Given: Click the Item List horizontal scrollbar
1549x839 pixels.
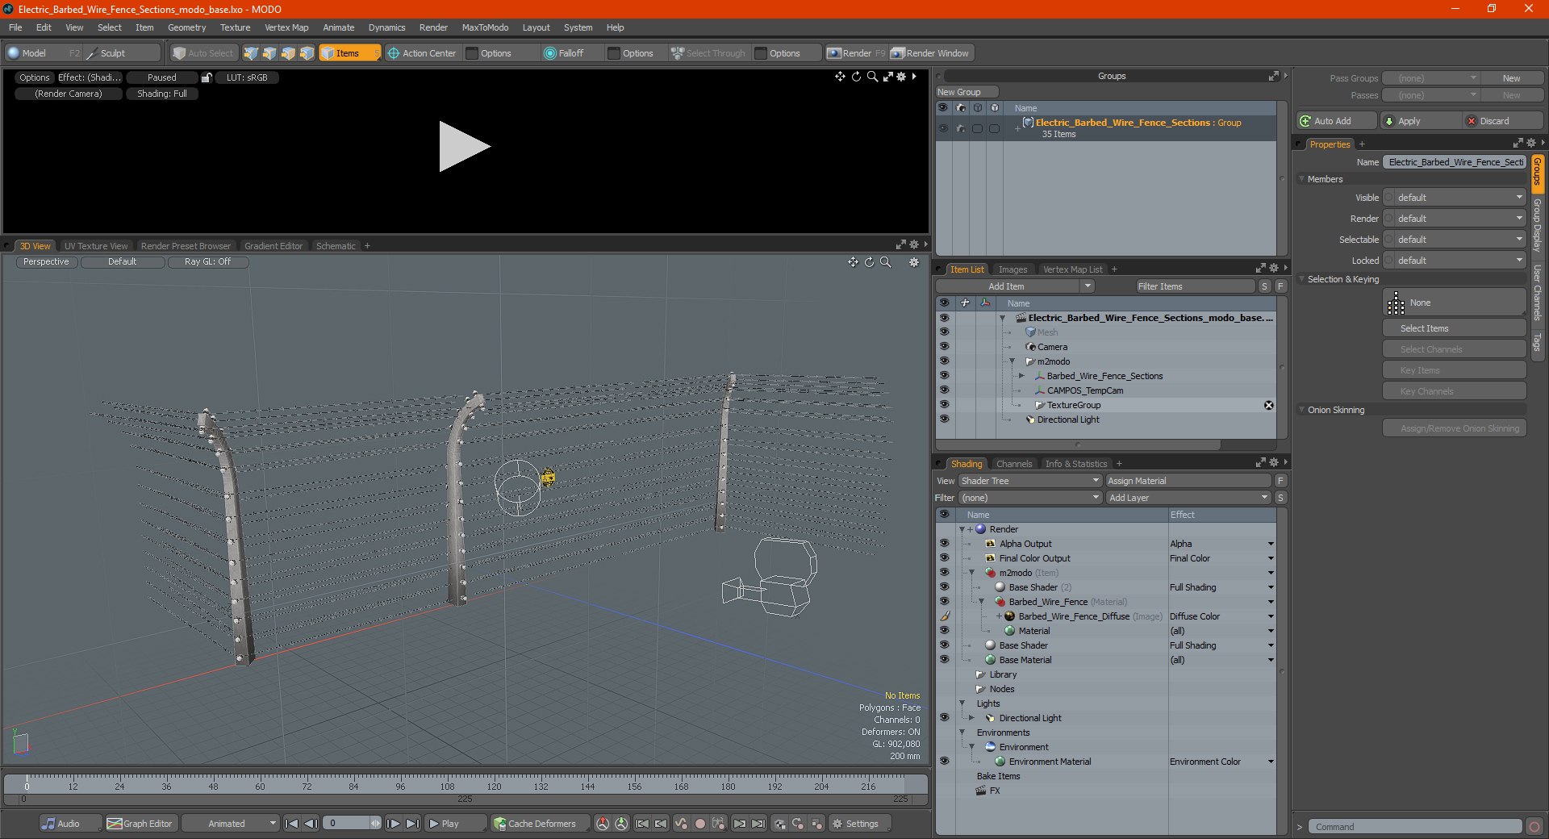Looking at the screenshot, I should point(1078,445).
